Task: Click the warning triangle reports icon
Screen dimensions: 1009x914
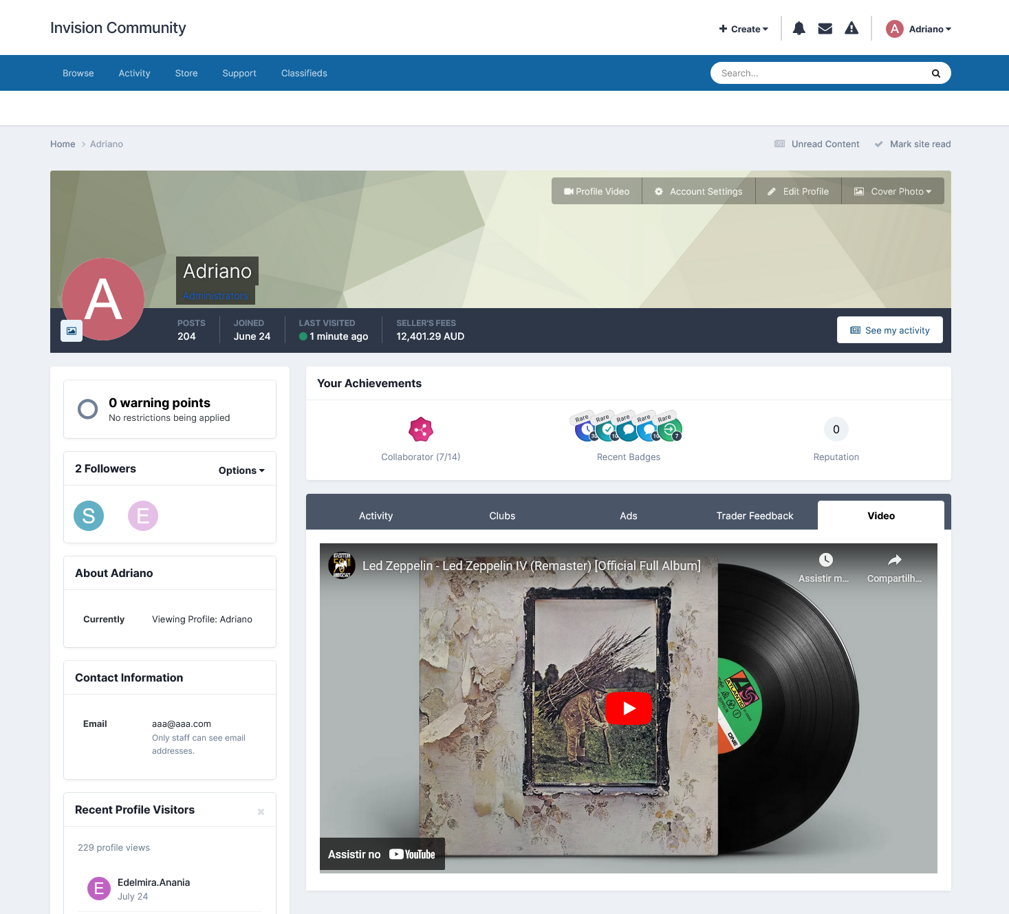Action: [x=851, y=29]
